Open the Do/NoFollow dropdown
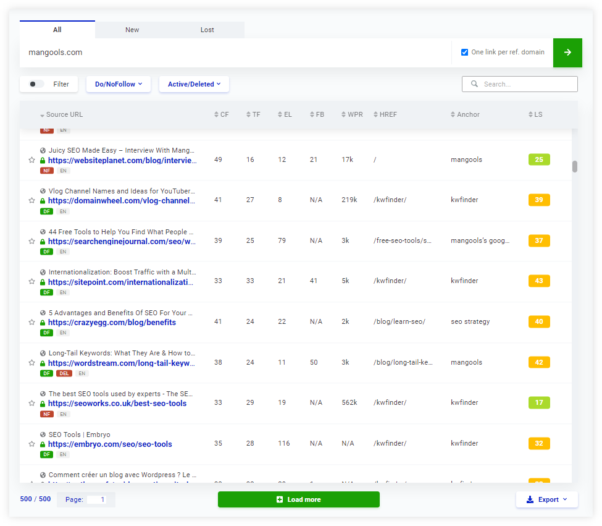602x526 pixels. point(119,84)
